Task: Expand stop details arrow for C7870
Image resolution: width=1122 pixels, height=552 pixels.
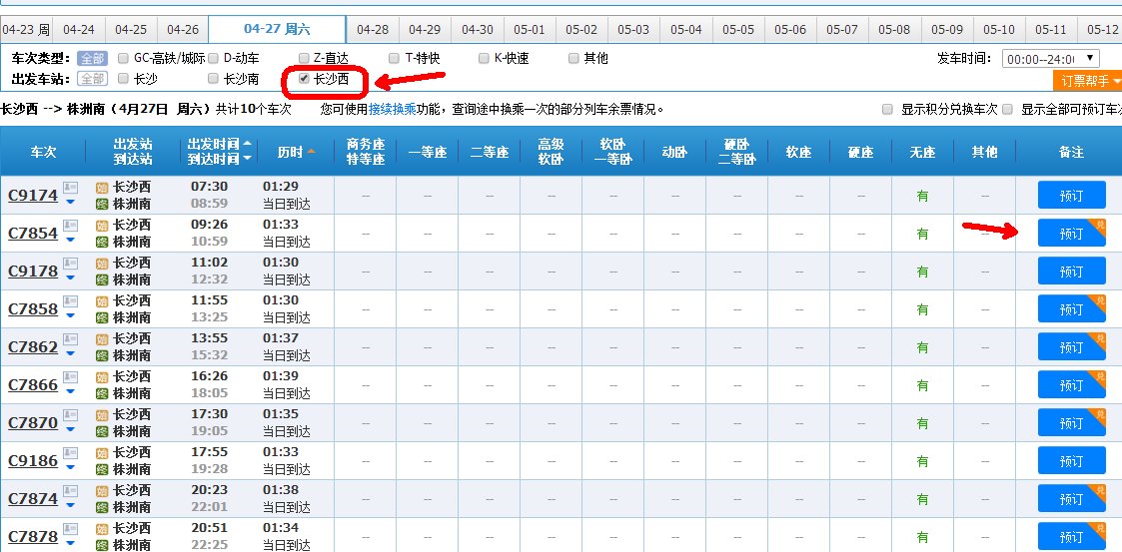Action: [x=70, y=429]
